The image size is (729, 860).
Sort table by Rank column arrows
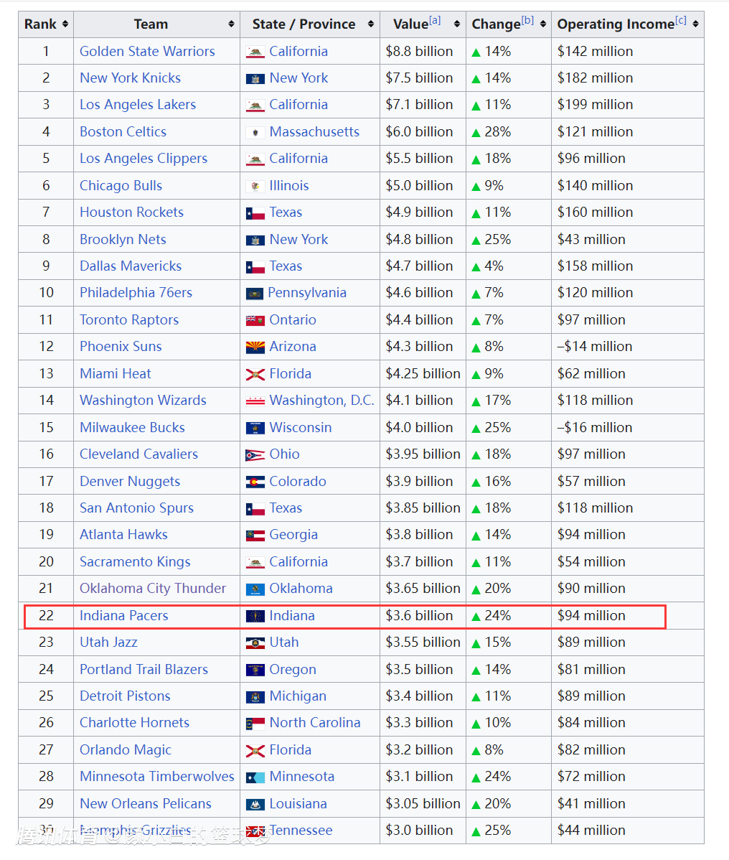[x=65, y=24]
